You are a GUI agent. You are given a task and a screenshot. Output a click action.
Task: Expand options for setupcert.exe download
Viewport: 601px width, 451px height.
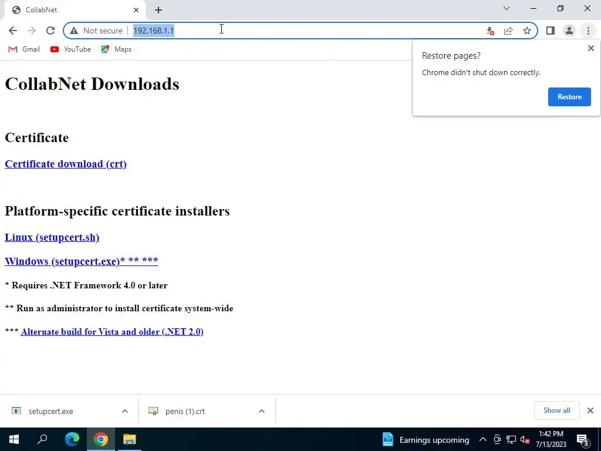125,411
